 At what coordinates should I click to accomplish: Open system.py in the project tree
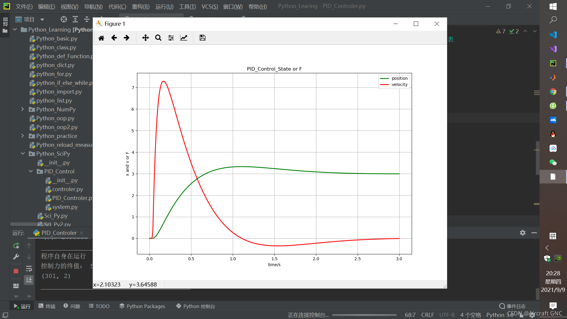pos(65,207)
